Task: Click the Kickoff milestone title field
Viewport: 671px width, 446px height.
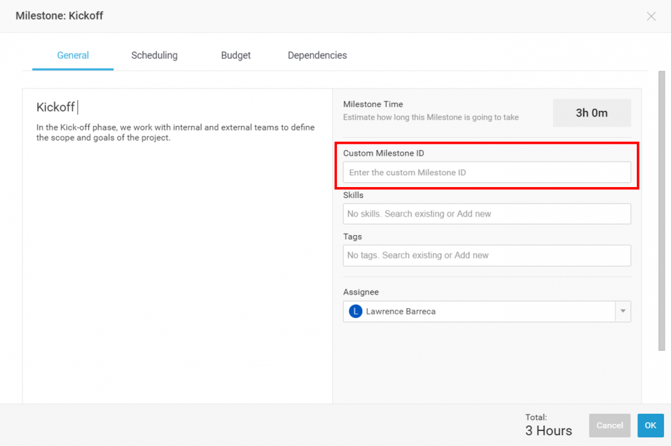Action: [55, 108]
